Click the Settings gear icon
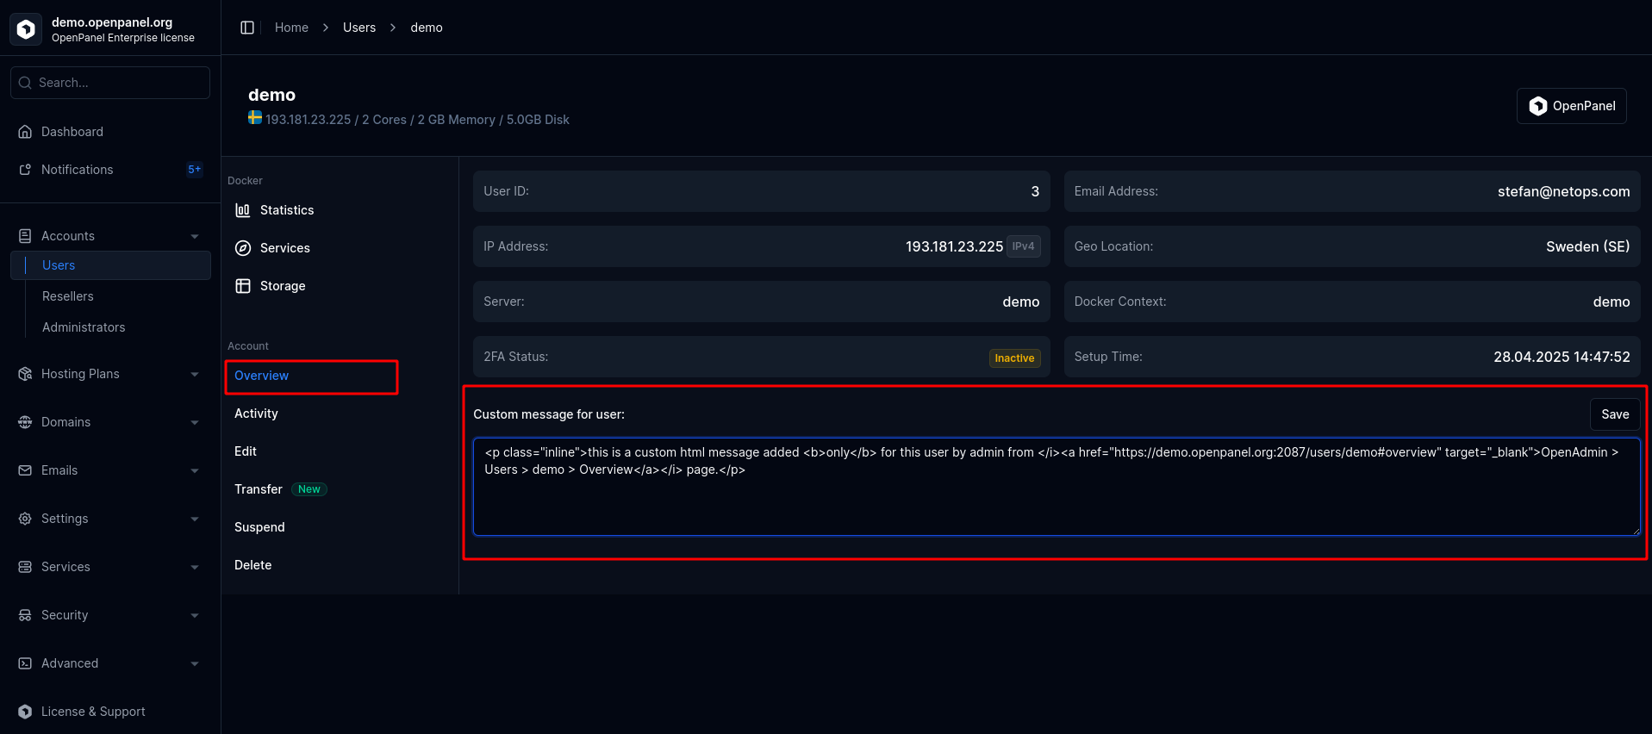 tap(25, 519)
